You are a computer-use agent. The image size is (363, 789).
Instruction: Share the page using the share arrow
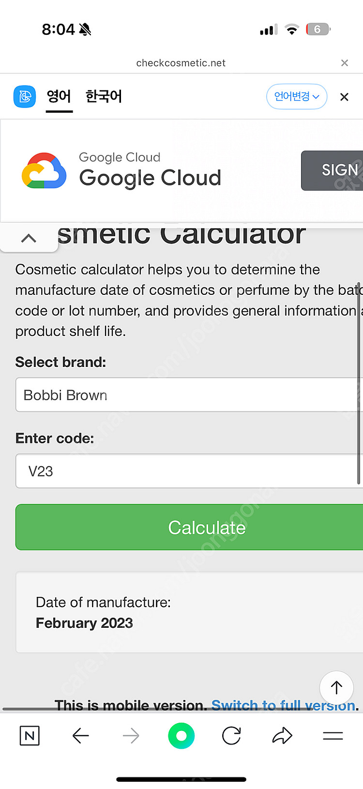[282, 736]
